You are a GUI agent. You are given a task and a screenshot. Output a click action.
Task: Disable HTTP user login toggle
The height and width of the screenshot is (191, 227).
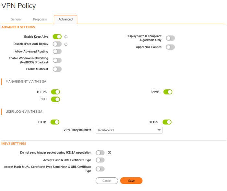55,122
